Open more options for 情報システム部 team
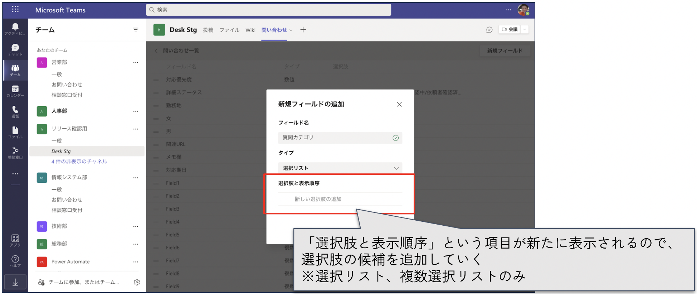This screenshot has width=697, height=294. click(x=136, y=177)
